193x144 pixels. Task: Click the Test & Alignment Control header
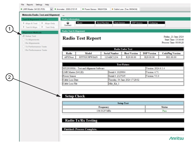pyautogui.click(x=40, y=19)
